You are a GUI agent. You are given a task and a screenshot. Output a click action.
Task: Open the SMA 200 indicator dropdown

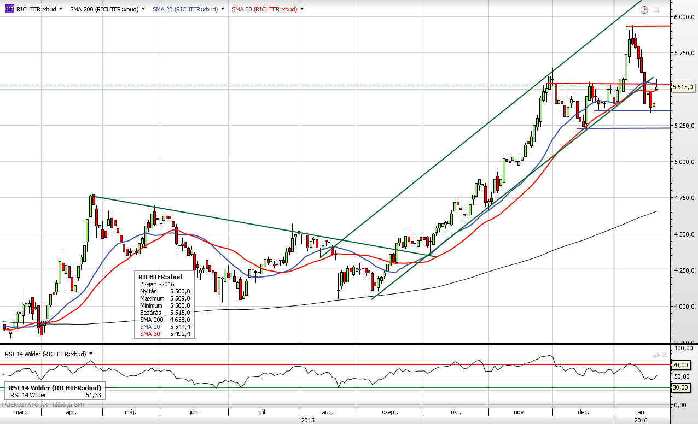click(143, 9)
